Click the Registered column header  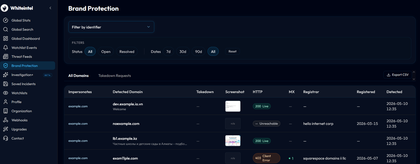[366, 92]
